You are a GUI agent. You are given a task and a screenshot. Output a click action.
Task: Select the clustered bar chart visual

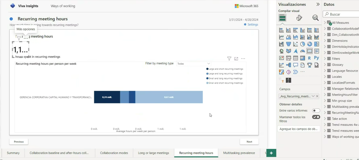pos(296,30)
